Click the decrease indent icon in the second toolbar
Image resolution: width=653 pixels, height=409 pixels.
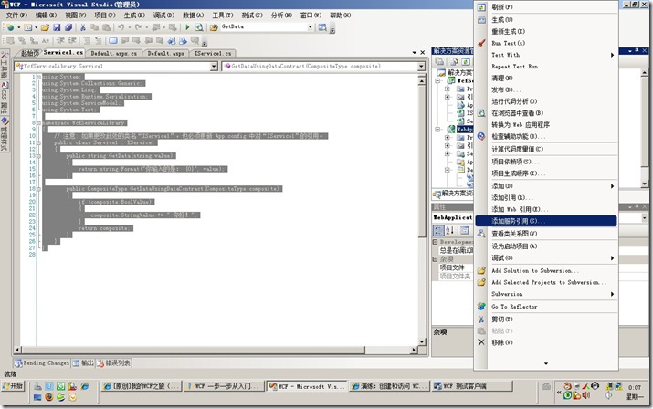click(60, 40)
